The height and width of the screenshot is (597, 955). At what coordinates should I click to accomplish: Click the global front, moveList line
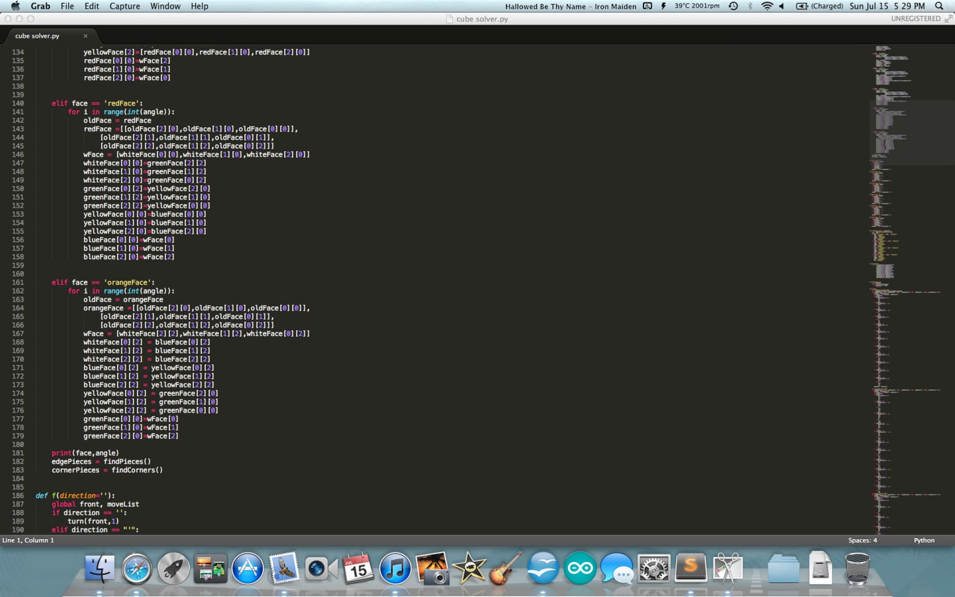[95, 504]
